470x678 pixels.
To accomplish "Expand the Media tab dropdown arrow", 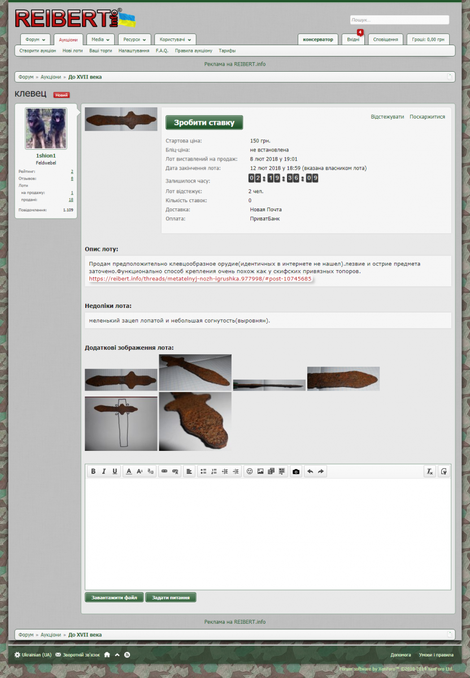I will pos(107,40).
